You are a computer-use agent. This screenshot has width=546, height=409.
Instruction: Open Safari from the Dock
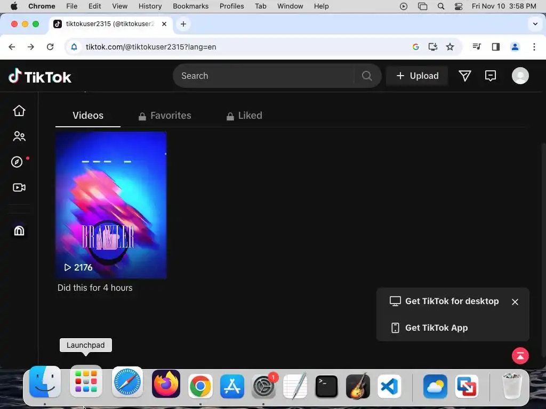(x=127, y=382)
